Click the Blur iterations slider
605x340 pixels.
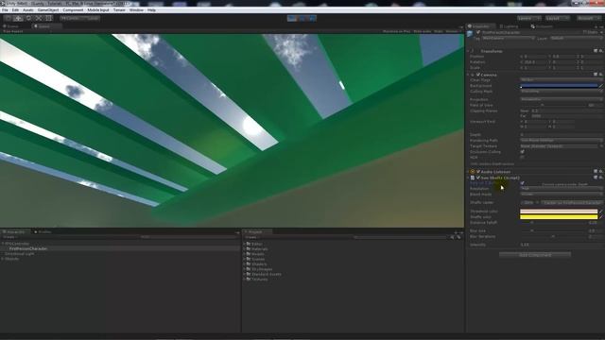coord(553,237)
